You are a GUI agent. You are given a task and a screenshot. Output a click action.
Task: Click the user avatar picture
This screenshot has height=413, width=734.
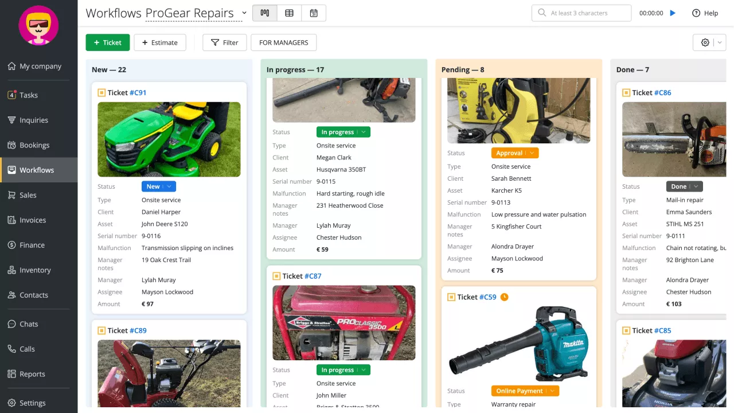tap(38, 25)
